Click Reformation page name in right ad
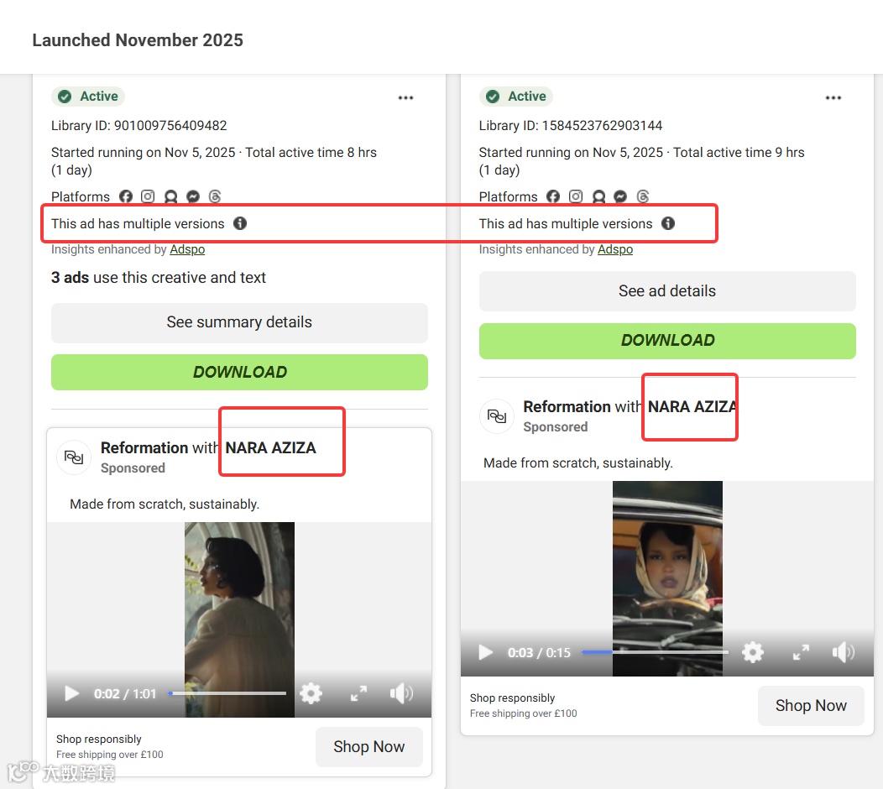The width and height of the screenshot is (883, 789). click(x=567, y=406)
